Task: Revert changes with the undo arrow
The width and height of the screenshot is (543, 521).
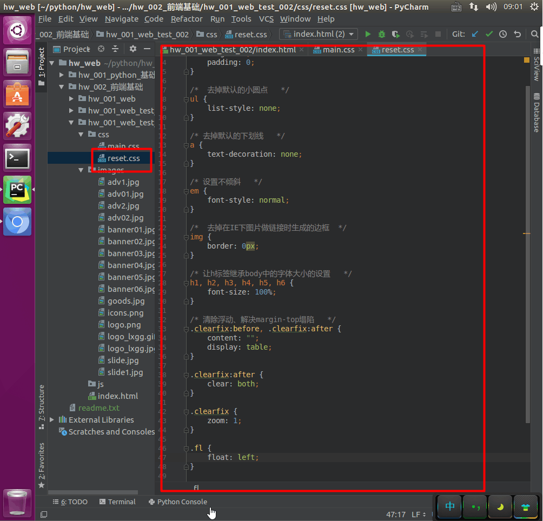Action: point(517,34)
